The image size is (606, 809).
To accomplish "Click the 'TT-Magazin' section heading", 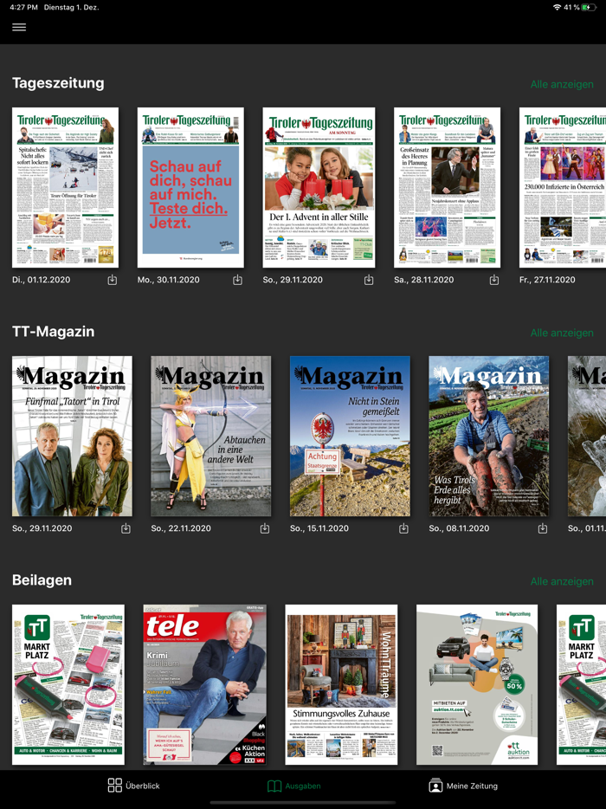I will pos(53,331).
